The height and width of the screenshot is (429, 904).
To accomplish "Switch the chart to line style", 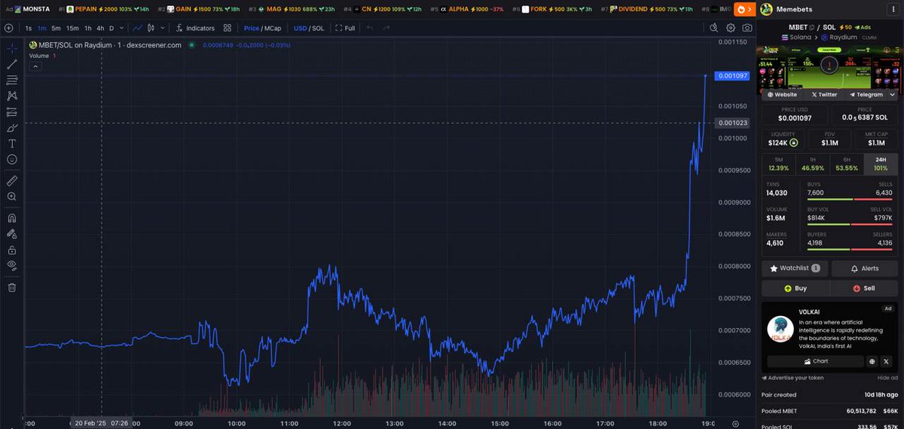I will pyautogui.click(x=137, y=28).
